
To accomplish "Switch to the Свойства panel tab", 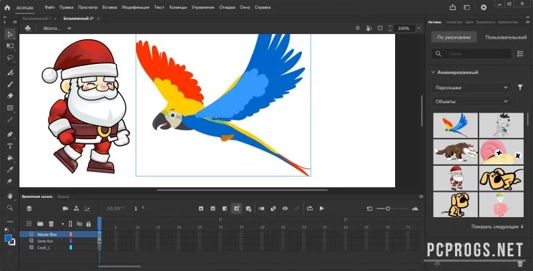I will pyautogui.click(x=454, y=22).
